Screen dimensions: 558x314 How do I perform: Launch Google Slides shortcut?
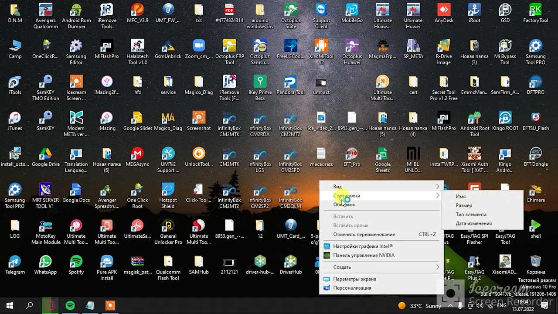[138, 120]
